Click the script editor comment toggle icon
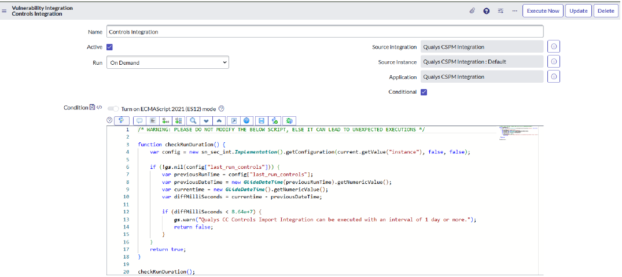Viewport: 622px width, 277px height. [x=139, y=120]
